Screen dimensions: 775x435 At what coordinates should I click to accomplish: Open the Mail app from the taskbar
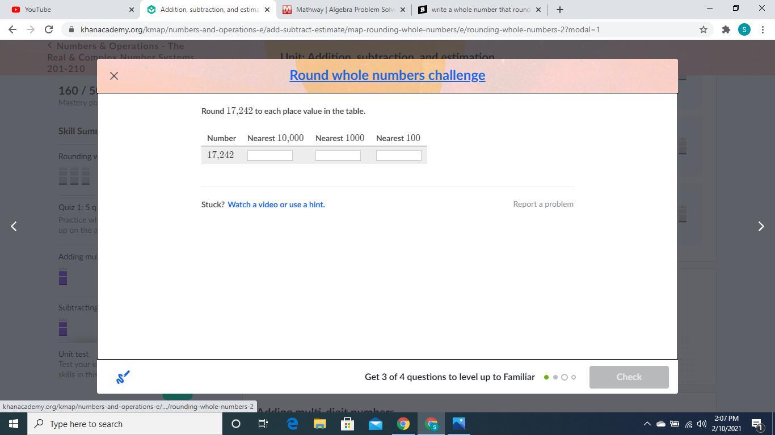[x=375, y=424]
